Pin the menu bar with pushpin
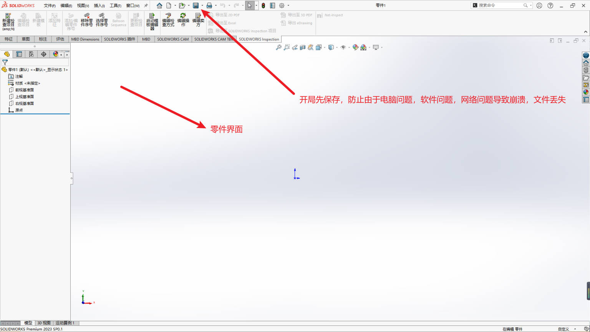Screen dimensions: 590x332 [146, 5]
